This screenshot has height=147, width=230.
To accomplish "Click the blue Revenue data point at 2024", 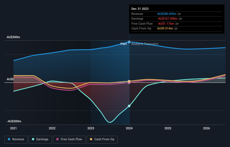I will (129, 42).
